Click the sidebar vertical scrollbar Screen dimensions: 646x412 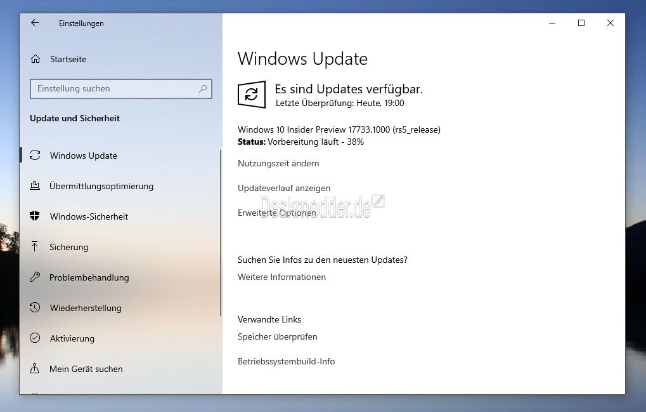click(221, 233)
